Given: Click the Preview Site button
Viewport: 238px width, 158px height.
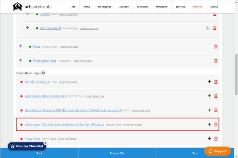Looking at the screenshot, I should click(117, 153).
